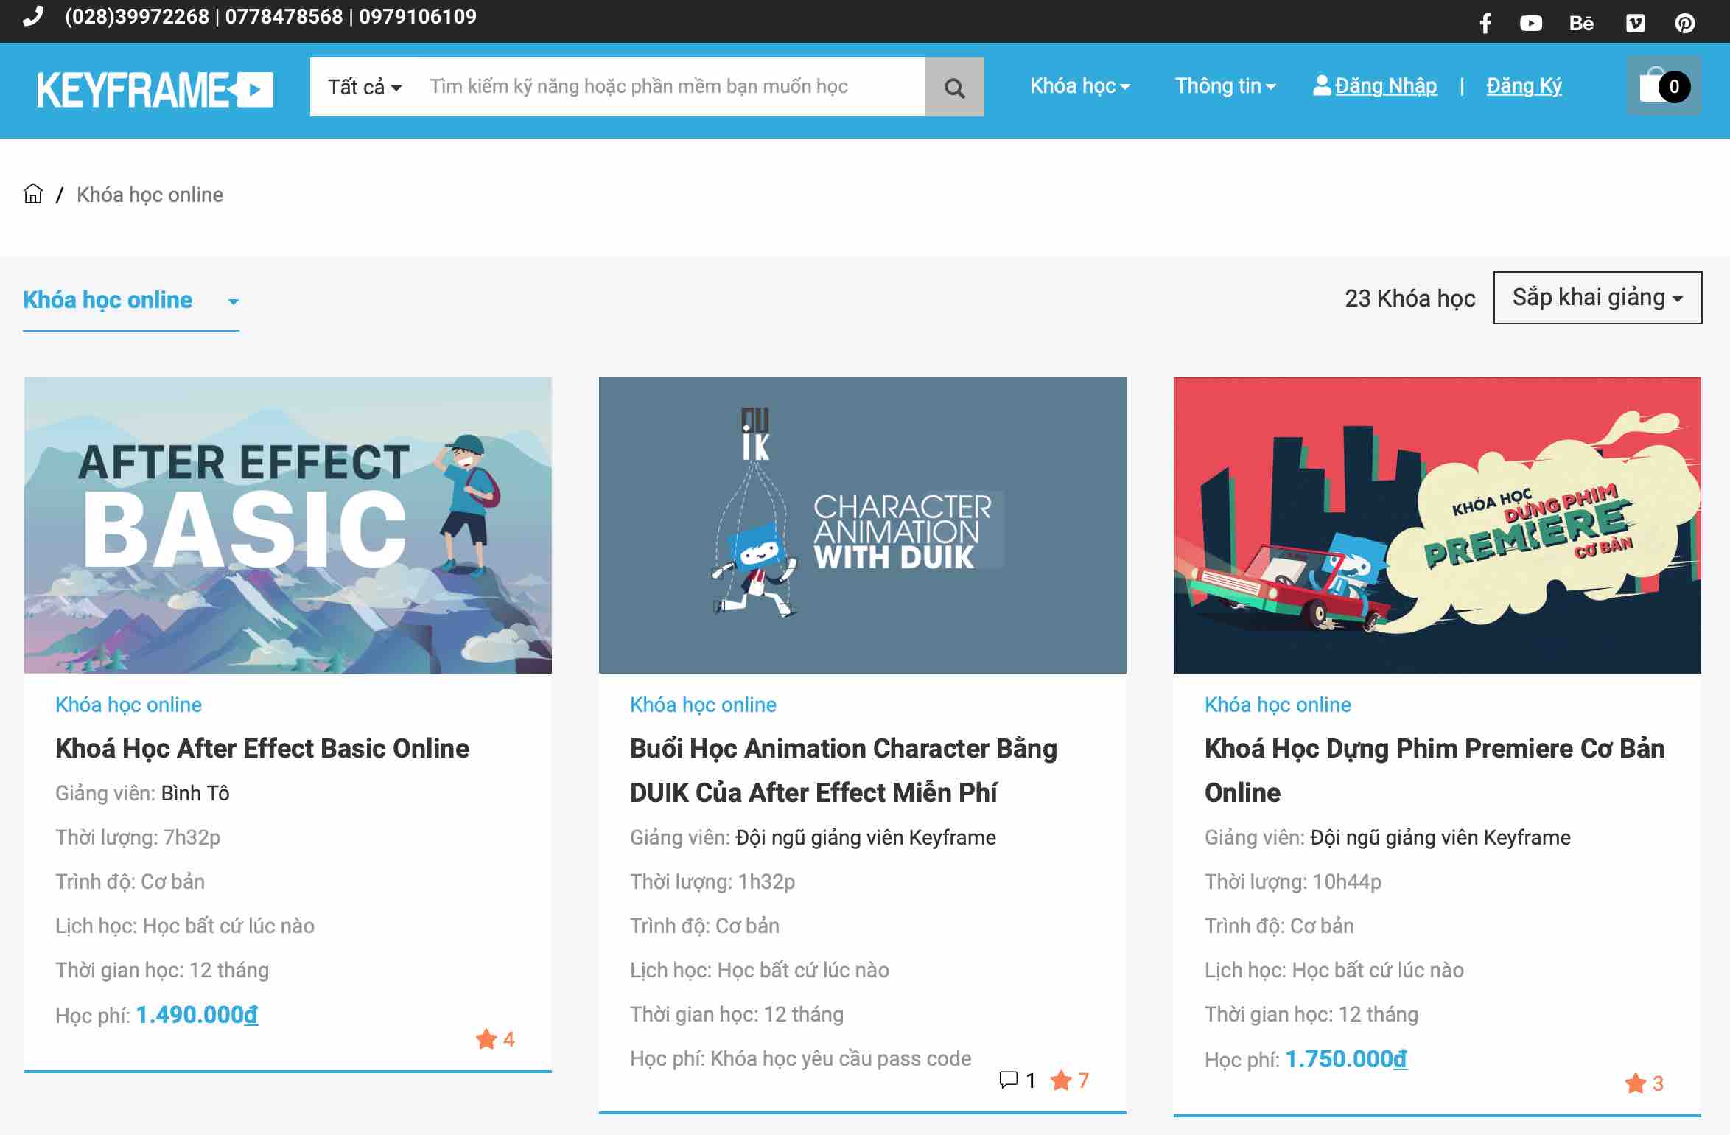Click the star rating 7 on DUIK card
The image size is (1730, 1135).
(1070, 1080)
